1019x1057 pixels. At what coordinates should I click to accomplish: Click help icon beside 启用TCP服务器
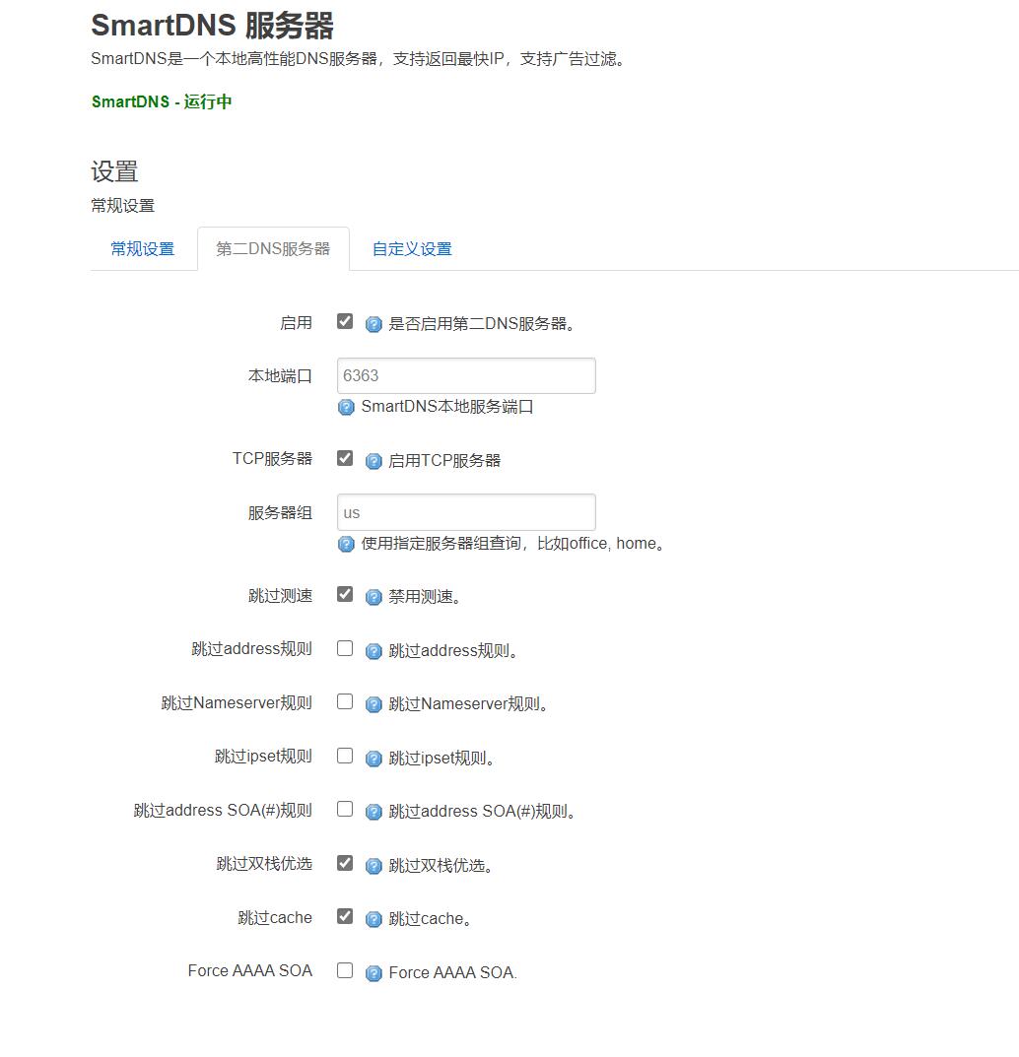coord(374,462)
